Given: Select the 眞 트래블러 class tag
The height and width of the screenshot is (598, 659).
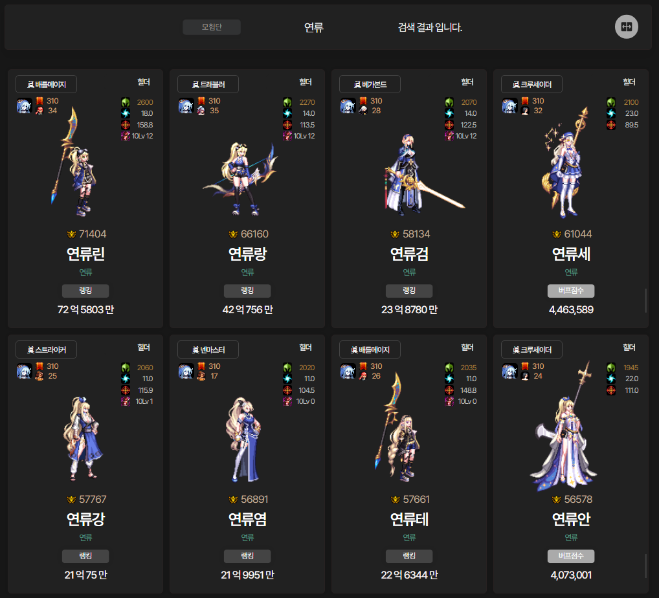Looking at the screenshot, I should (208, 84).
